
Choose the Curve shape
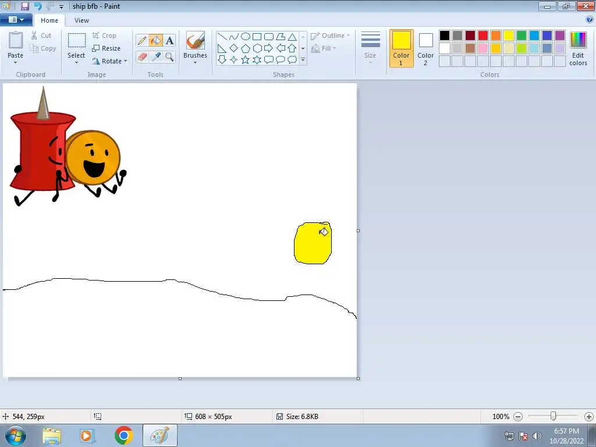[234, 37]
